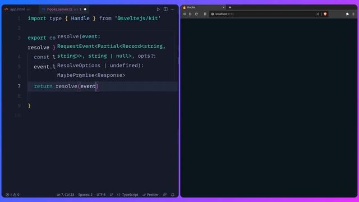Click Ln 7, Col 23 in status bar
The width and height of the screenshot is (359, 202).
coord(65,195)
